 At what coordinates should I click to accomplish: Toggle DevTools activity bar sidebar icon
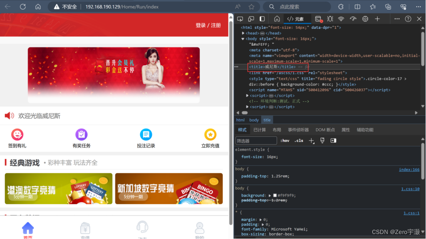(262, 19)
